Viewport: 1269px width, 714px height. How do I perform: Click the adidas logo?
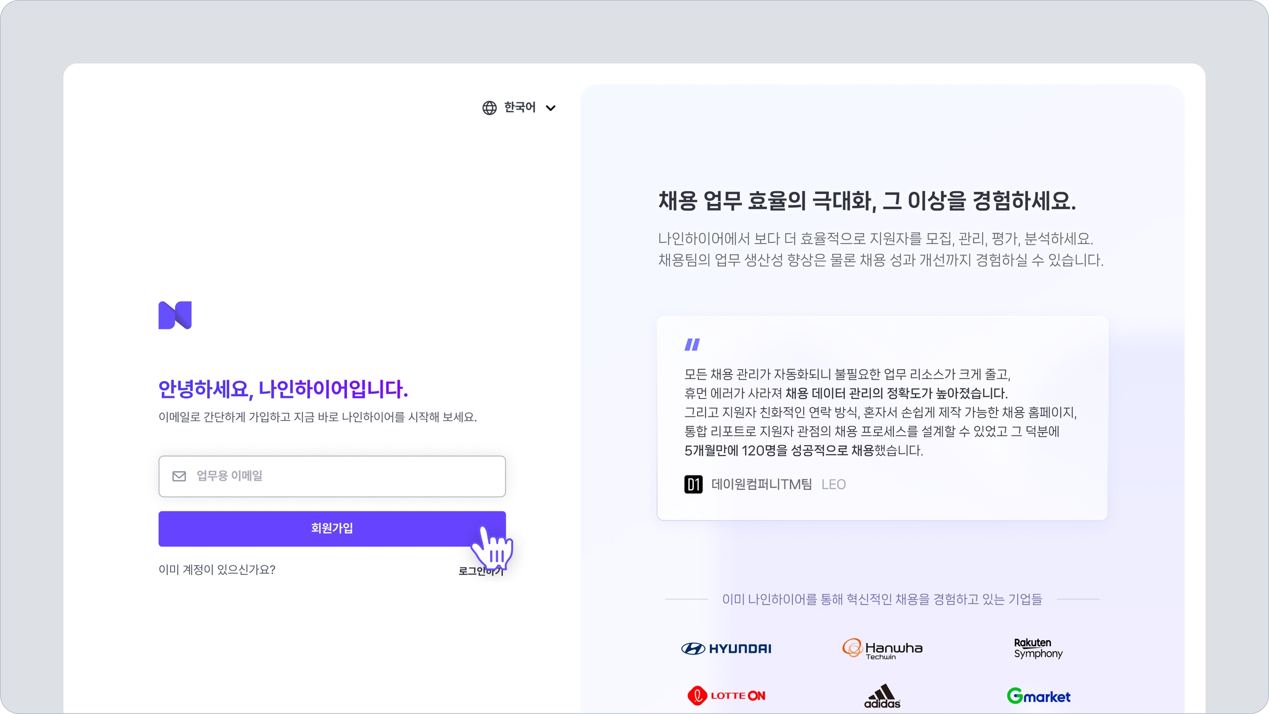click(x=882, y=696)
